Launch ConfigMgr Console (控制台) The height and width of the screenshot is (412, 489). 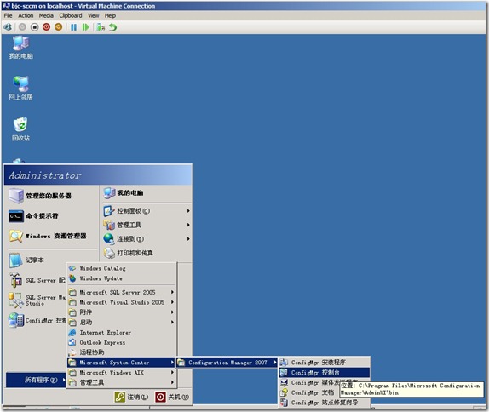[325, 373]
